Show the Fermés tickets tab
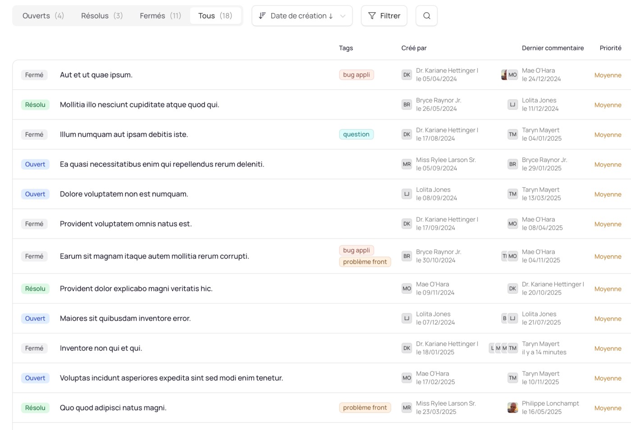Image resolution: width=631 pixels, height=430 pixels. pos(160,16)
